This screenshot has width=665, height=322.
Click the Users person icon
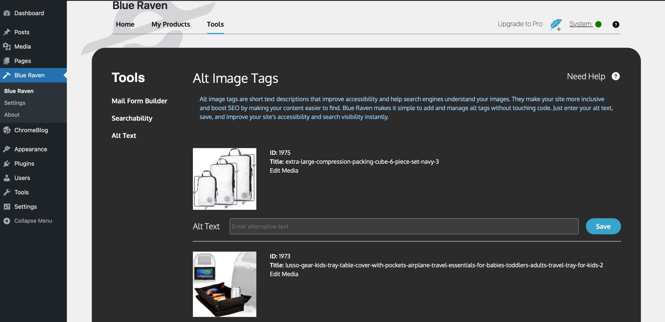point(7,178)
